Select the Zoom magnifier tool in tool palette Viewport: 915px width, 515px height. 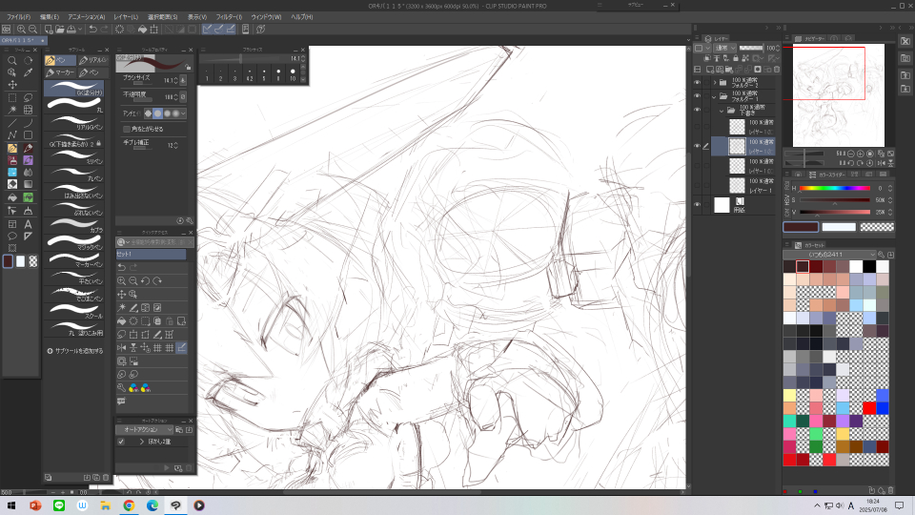click(11, 61)
